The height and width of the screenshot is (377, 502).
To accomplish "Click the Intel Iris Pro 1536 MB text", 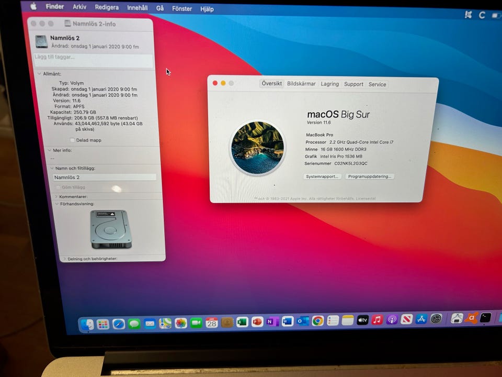I will pyautogui.click(x=341, y=157).
